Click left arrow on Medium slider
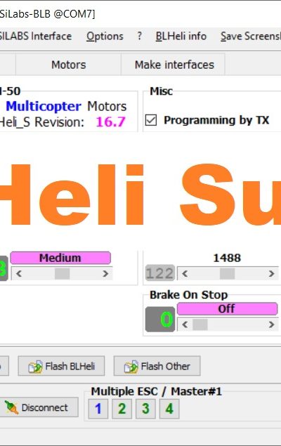 click(x=19, y=274)
